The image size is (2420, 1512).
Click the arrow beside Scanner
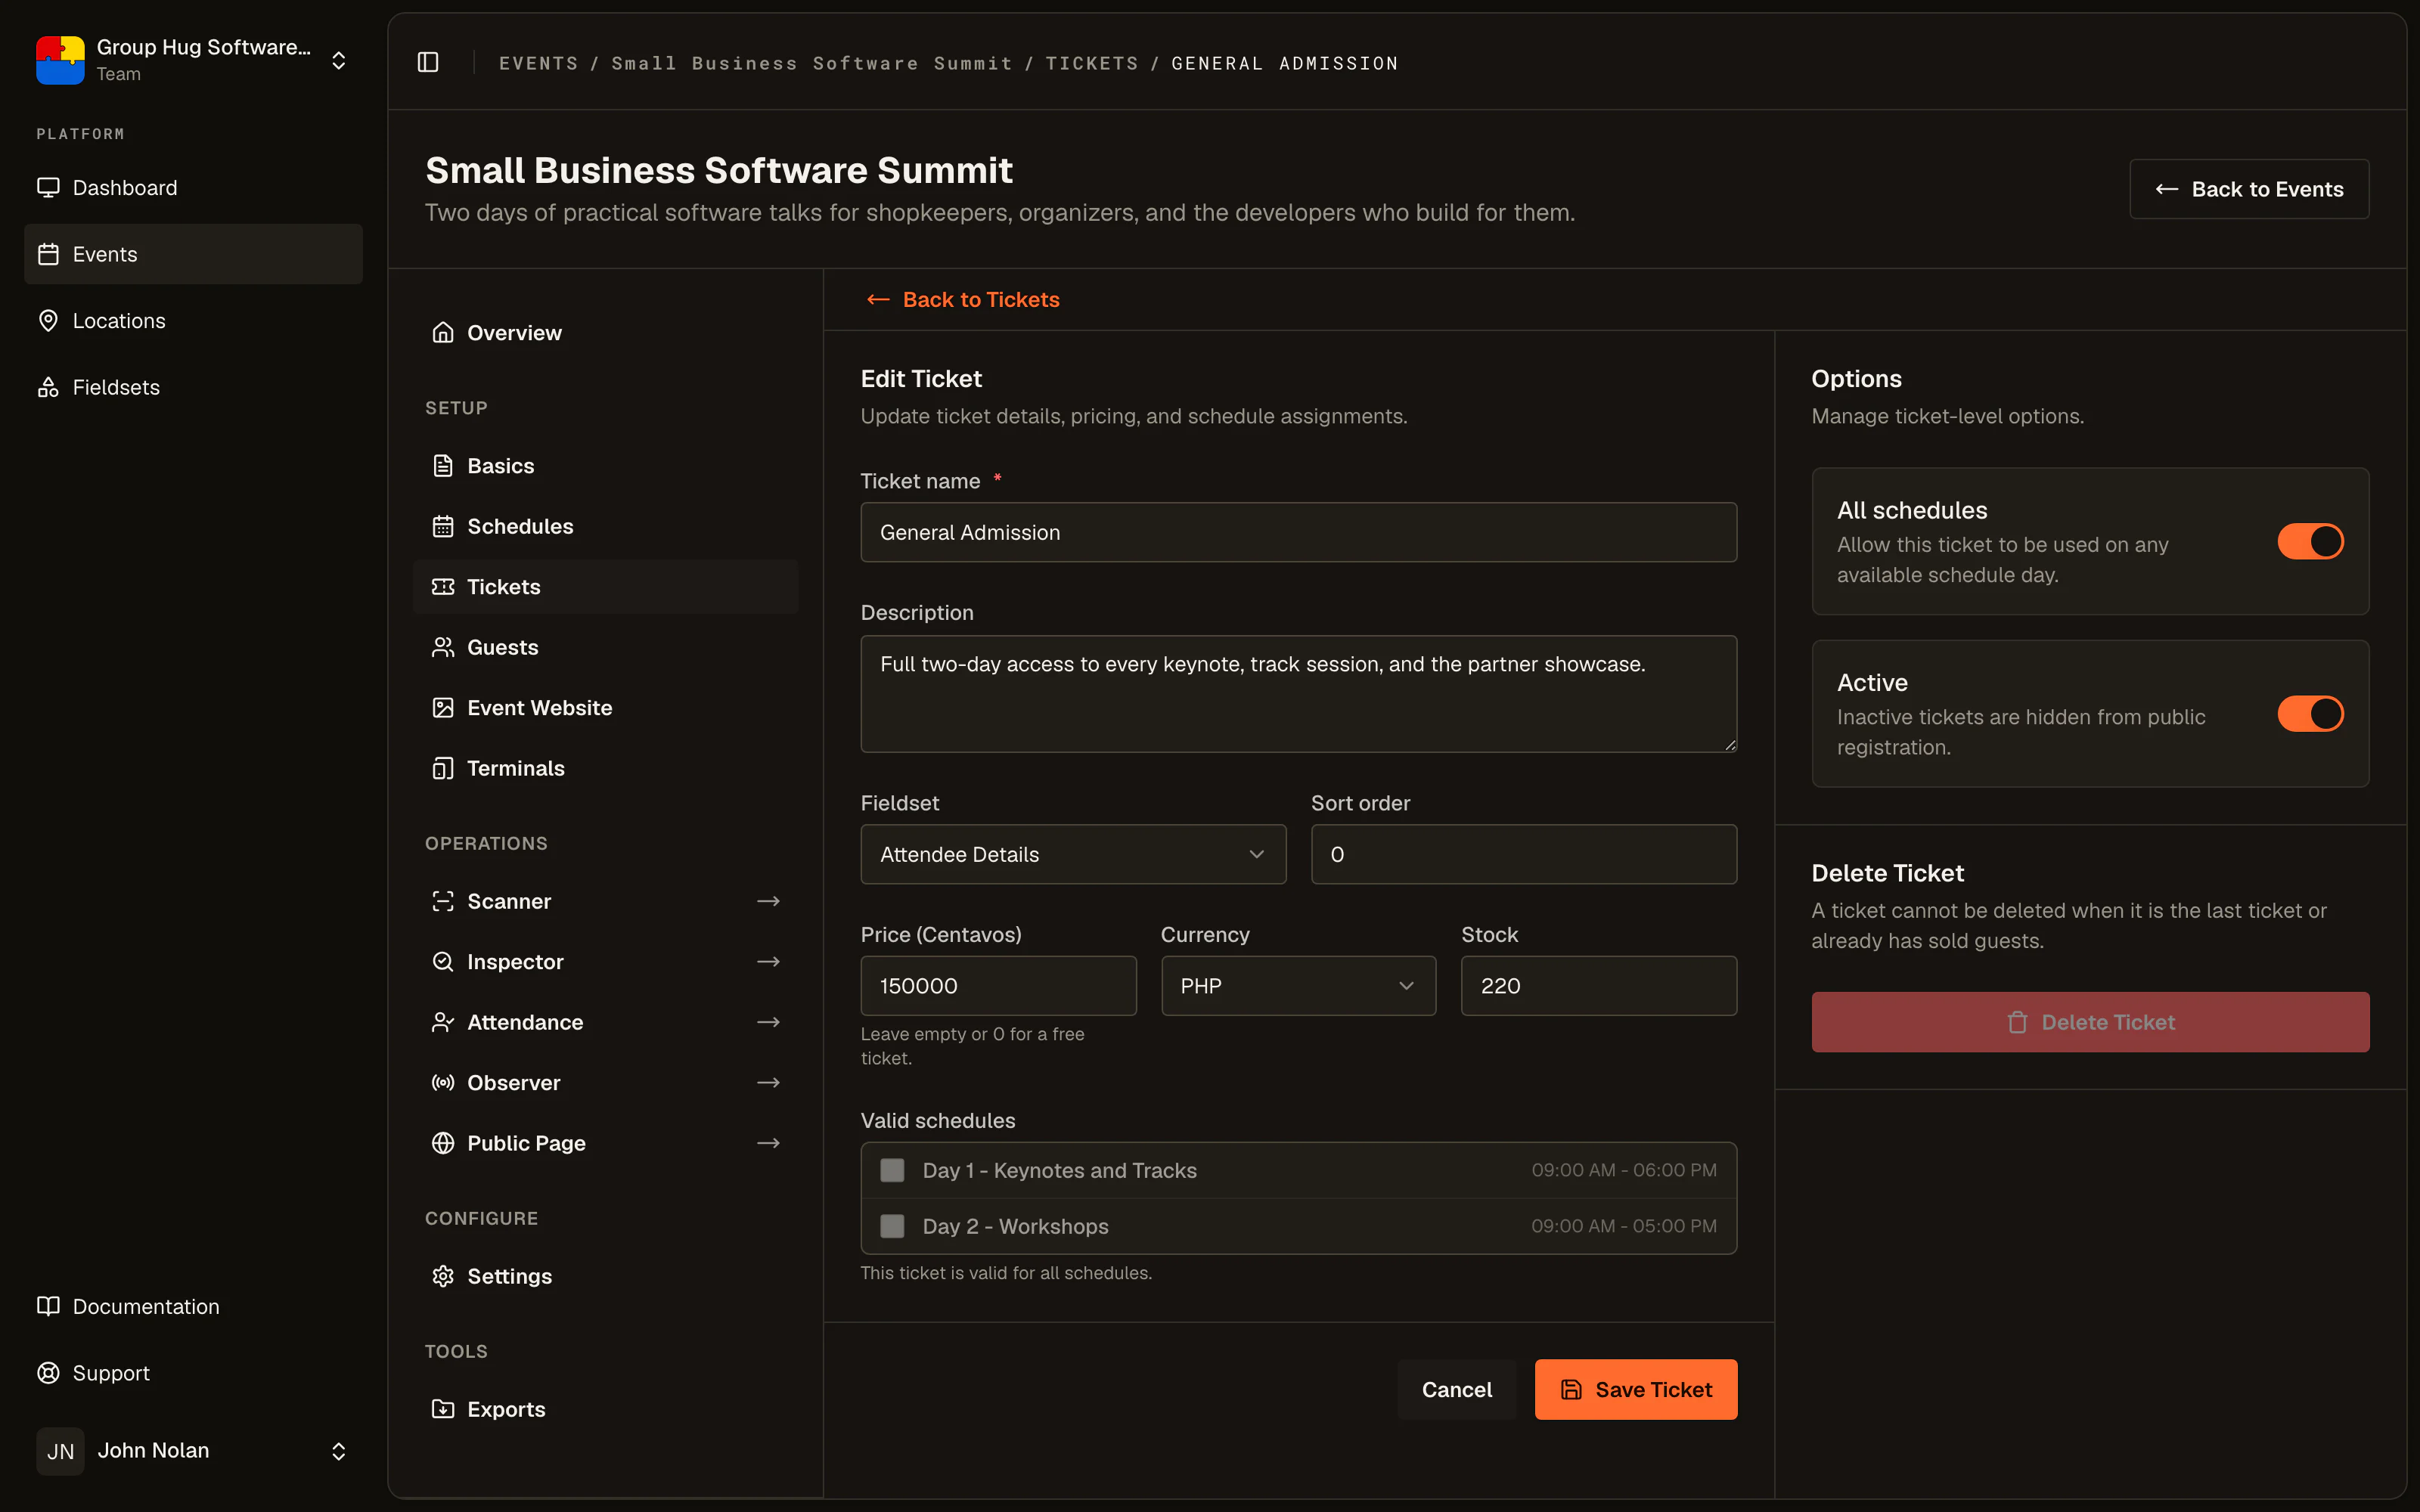[x=768, y=901]
